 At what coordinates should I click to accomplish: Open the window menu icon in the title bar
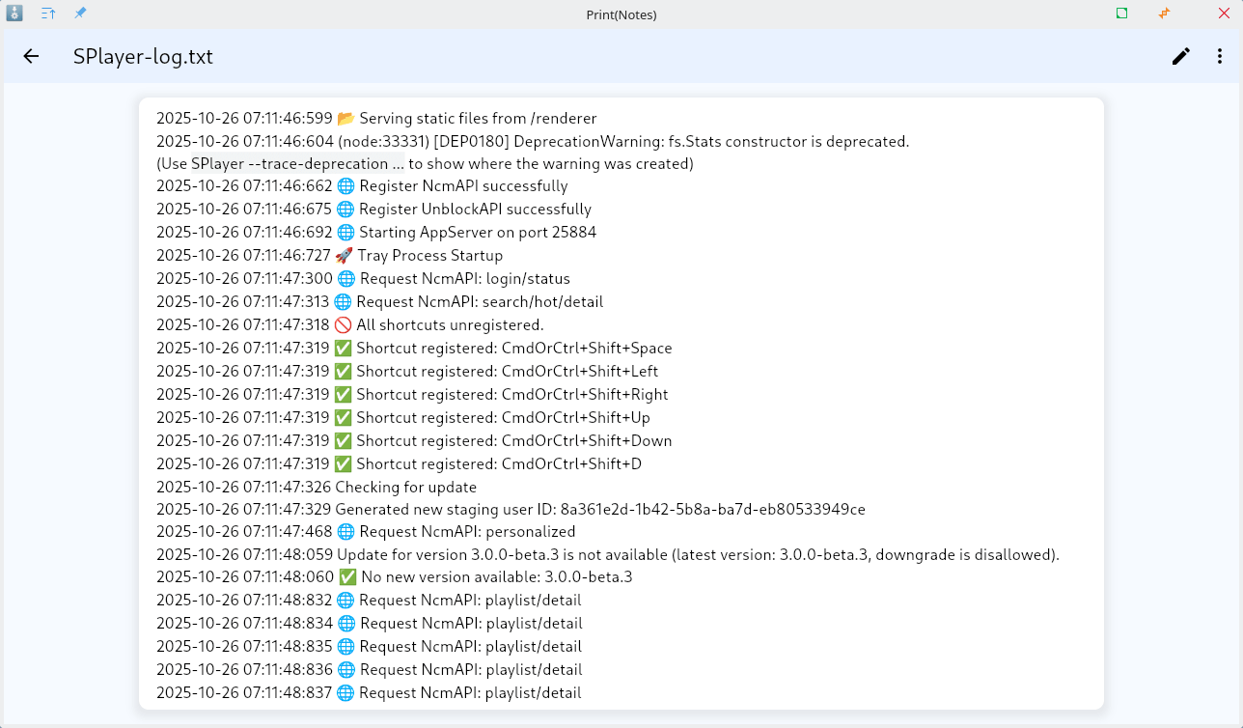point(14,14)
